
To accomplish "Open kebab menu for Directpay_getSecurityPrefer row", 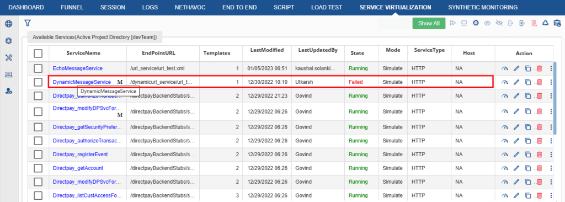I will (x=551, y=127).
